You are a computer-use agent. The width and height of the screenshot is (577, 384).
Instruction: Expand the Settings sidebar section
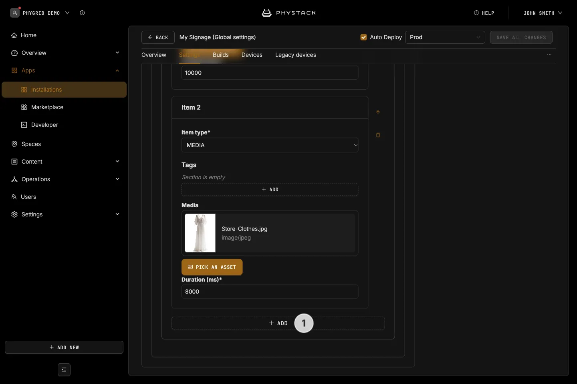117,214
